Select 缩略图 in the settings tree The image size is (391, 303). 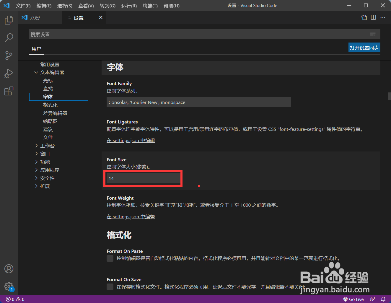pyautogui.click(x=50, y=121)
